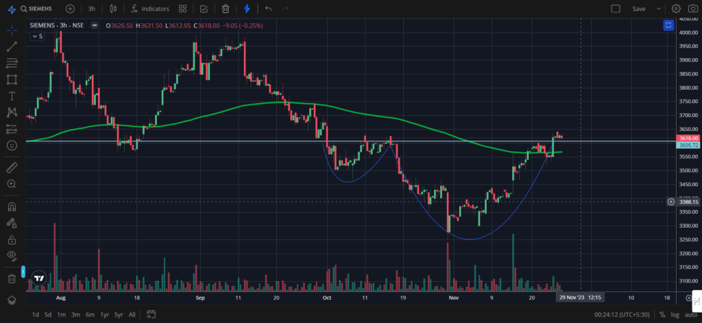Viewport: 702px width, 323px height.
Task: Click the checkbox-edit toolbar icon
Action: click(204, 8)
